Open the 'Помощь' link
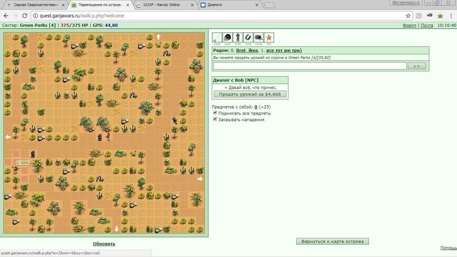Viewport: 457px width, 257px height. tap(449, 248)
